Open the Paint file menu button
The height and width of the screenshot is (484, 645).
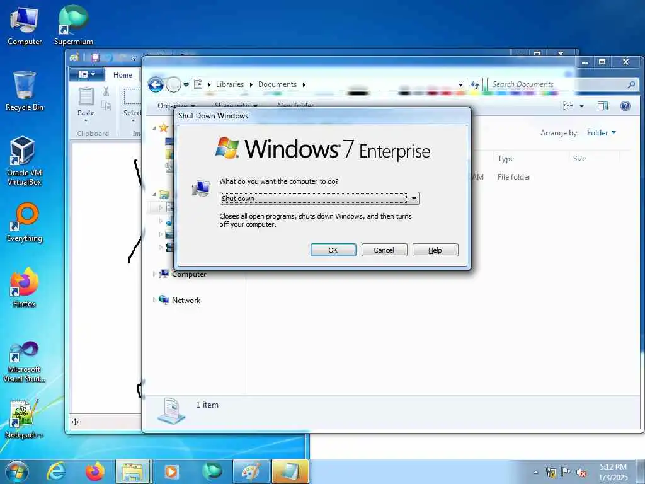coord(86,74)
